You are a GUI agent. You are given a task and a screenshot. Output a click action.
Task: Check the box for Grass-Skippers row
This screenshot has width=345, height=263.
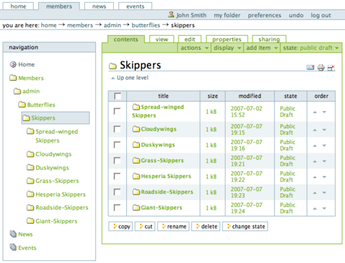(117, 161)
